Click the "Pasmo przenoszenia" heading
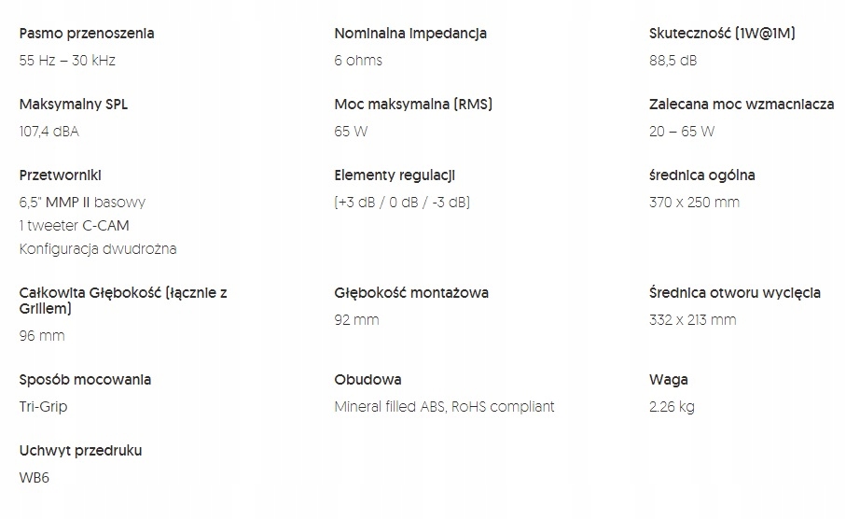 (87, 34)
